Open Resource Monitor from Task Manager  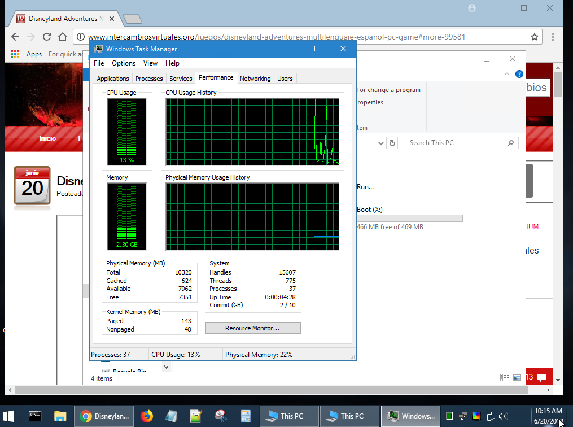252,328
